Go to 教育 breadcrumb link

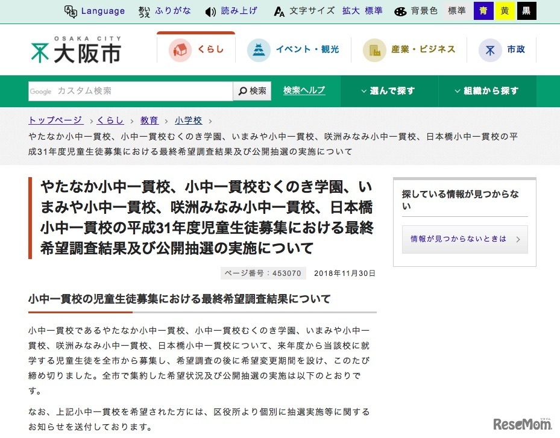point(149,120)
